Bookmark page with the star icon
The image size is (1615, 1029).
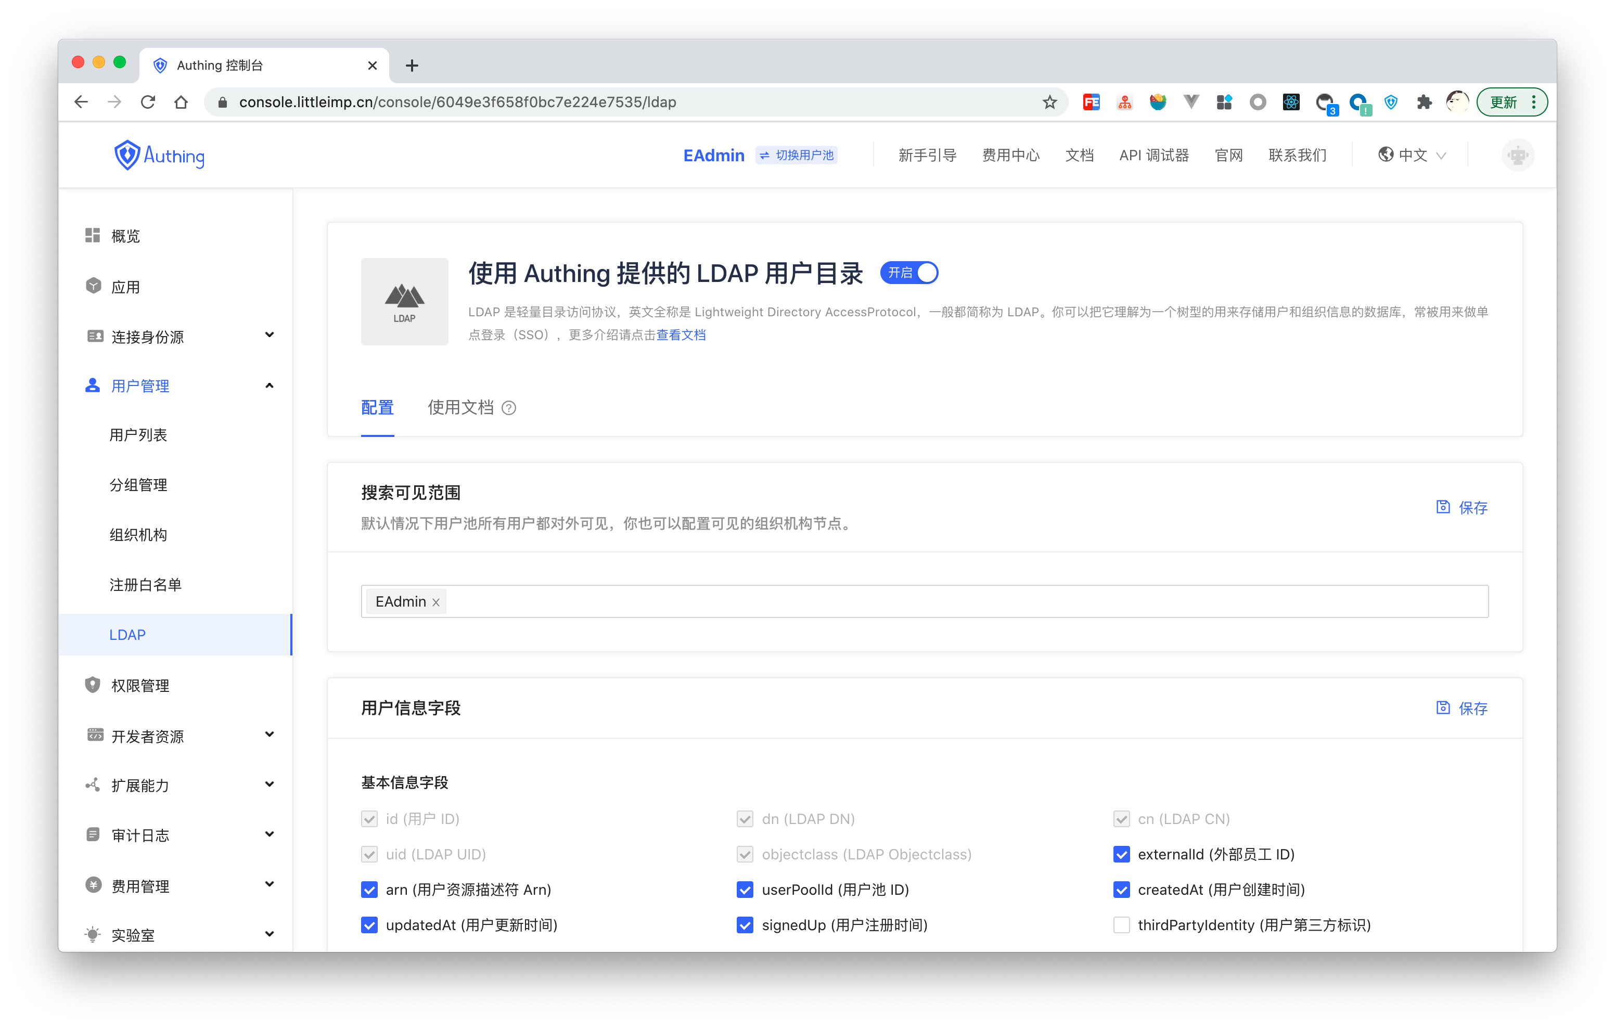[1049, 102]
